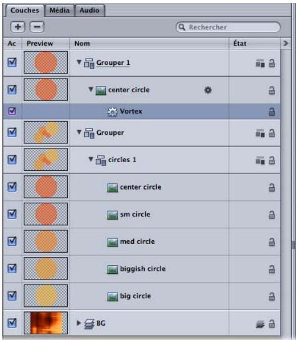Screen dimensions: 298x340
Task: Lock the med circle layer
Action: click(272, 242)
